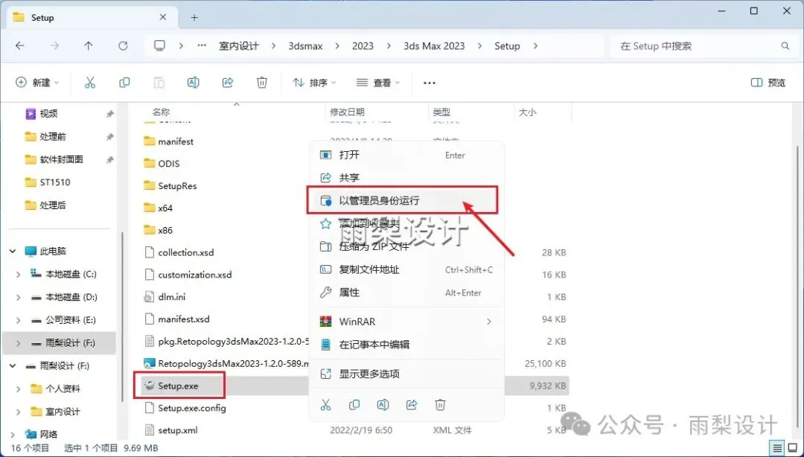Select the Setup.exe file
The width and height of the screenshot is (804, 457).
tap(178, 386)
